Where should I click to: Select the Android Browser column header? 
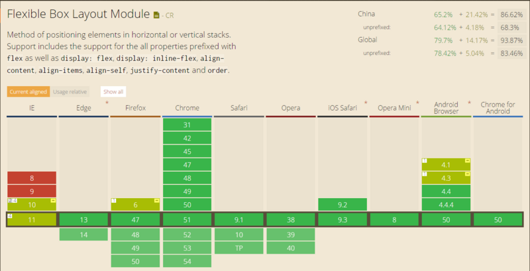pyautogui.click(x=446, y=108)
